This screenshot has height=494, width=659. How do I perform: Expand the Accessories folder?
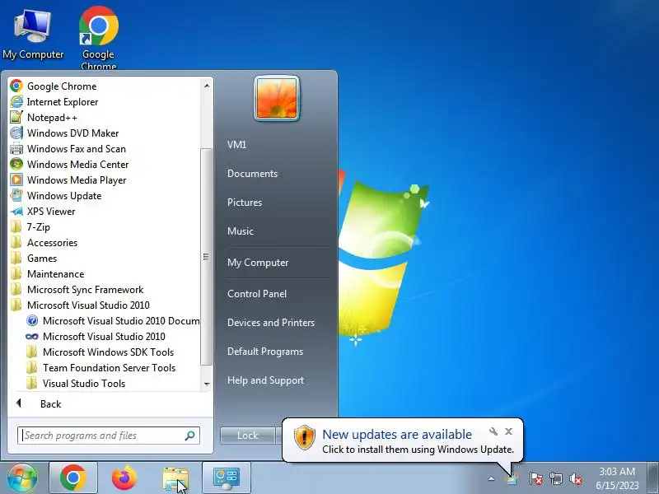click(44, 243)
